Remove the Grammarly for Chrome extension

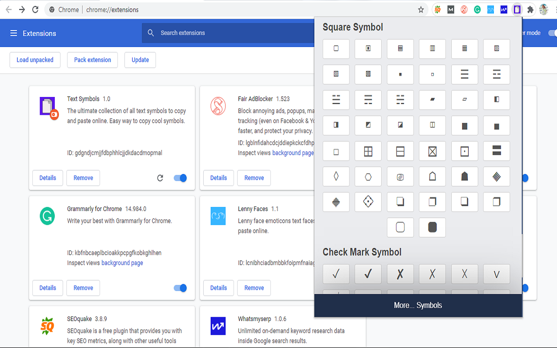tap(83, 288)
